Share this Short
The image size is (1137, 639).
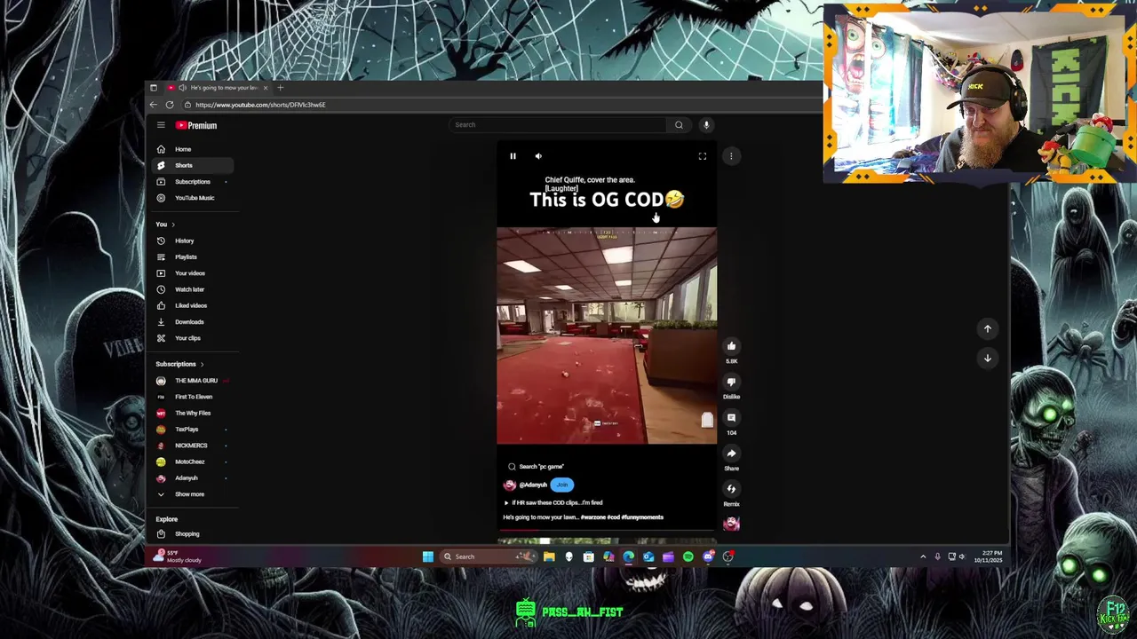tap(731, 454)
